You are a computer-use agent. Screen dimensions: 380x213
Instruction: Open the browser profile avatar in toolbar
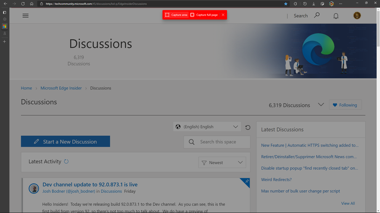(x=331, y=4)
